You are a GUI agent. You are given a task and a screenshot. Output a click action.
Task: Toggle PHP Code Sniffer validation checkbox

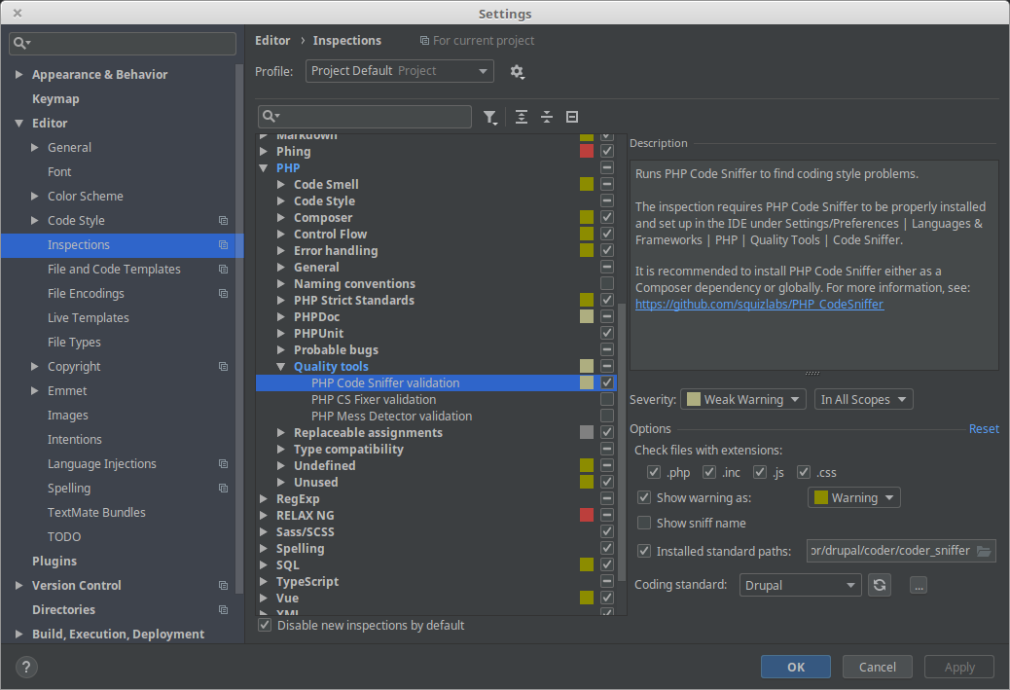(607, 382)
